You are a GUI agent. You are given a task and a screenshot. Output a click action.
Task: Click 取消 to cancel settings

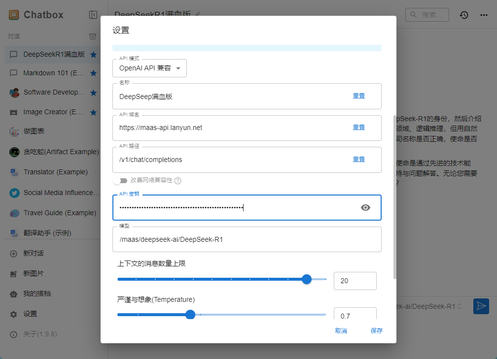341,331
